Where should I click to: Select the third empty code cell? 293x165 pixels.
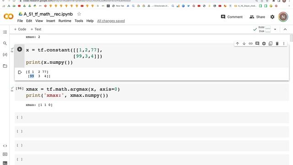pyautogui.click(x=152, y=145)
